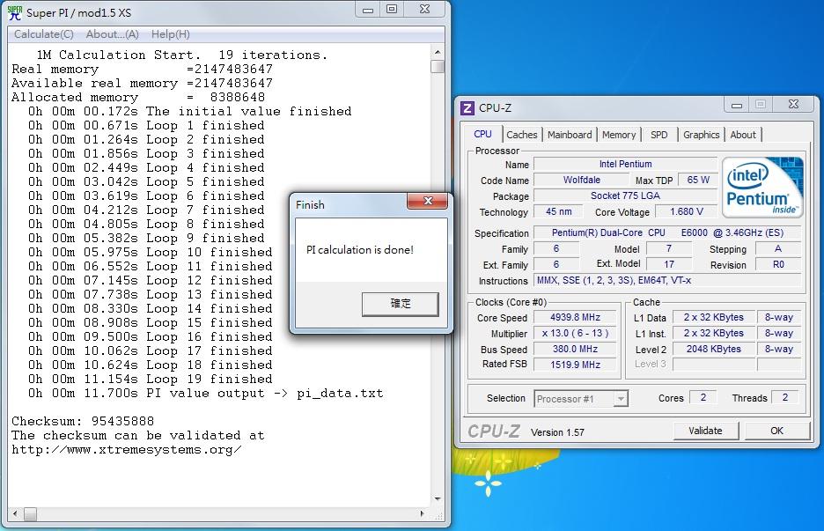Click the Name field Intel Pentium
Screen dimensions: 824x531
(x=625, y=164)
